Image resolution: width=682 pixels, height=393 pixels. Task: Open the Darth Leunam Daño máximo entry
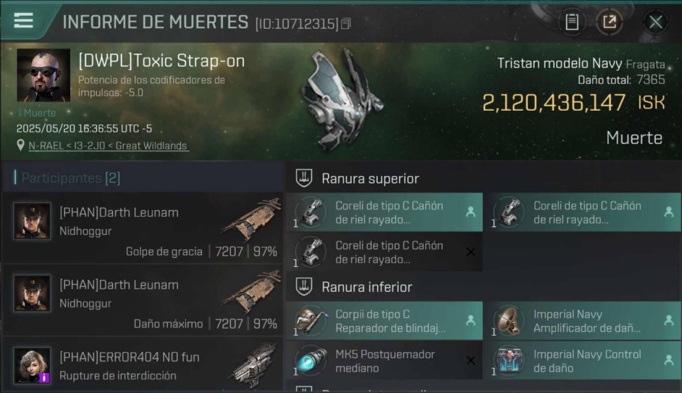pos(143,300)
